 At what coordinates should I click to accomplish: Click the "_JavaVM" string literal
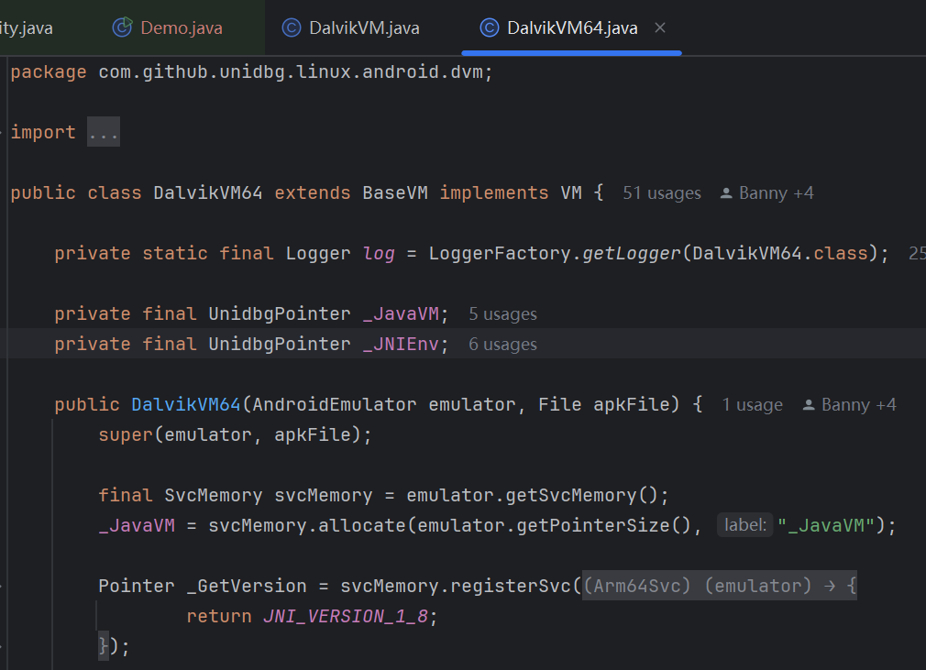pyautogui.click(x=825, y=525)
